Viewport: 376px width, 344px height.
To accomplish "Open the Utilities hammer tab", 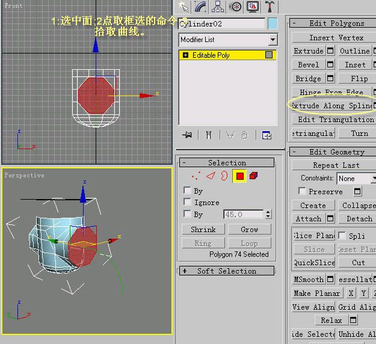I will tap(270, 7).
